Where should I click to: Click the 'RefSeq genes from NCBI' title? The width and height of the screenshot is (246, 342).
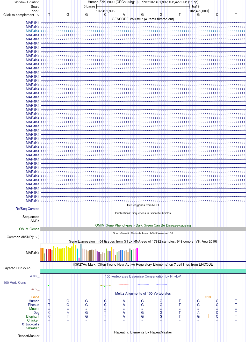[x=143, y=205]
